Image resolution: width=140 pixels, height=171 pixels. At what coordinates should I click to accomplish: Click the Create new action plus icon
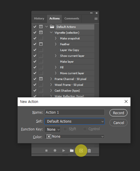tap(81, 151)
